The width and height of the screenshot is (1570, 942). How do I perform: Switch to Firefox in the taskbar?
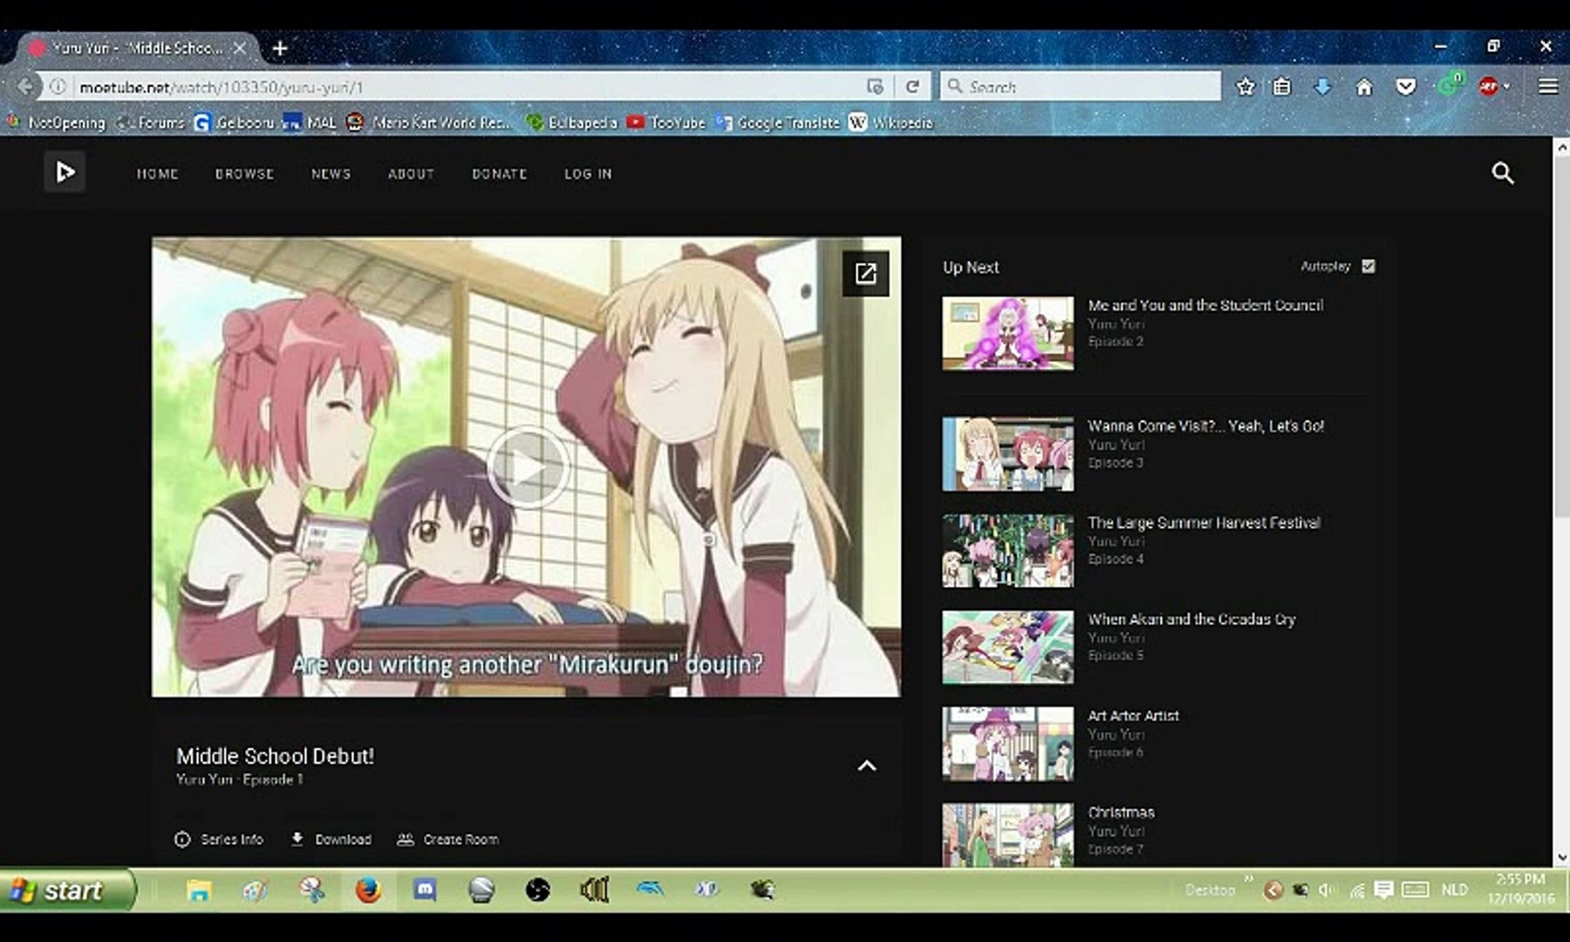pos(368,891)
